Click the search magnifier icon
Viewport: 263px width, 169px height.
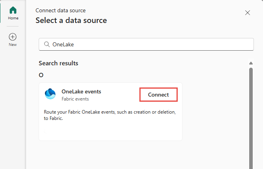pyautogui.click(x=47, y=45)
